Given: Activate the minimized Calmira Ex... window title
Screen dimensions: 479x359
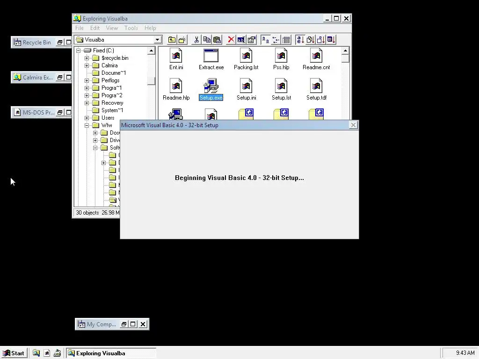Looking at the screenshot, I should pyautogui.click(x=37, y=78).
